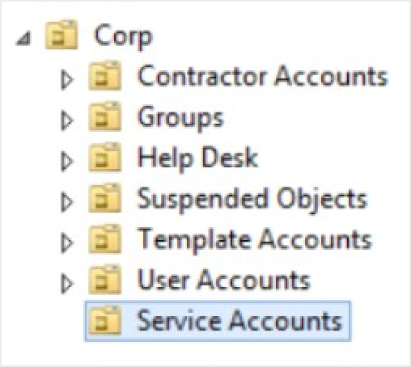Click the Help Desk OU folder icon
This screenshot has width=411, height=367.
pyautogui.click(x=105, y=157)
